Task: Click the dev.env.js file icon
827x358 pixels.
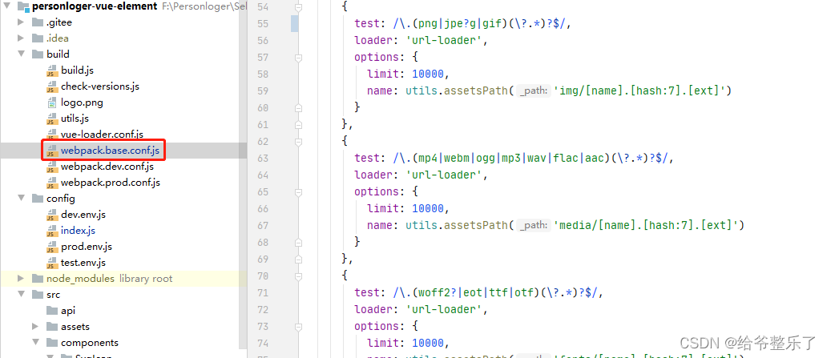Action: 51,215
